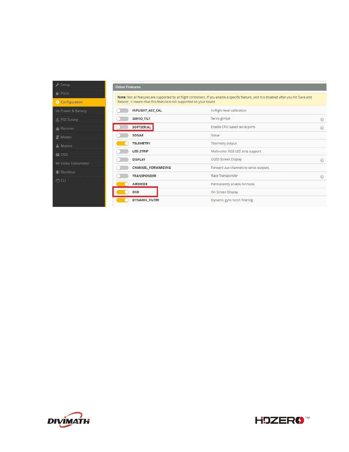Disable the DYNAMIC_FILTER toggle
The image size is (349, 452).
coord(122,200)
